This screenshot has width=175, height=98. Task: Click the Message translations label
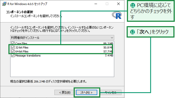pos(28,56)
